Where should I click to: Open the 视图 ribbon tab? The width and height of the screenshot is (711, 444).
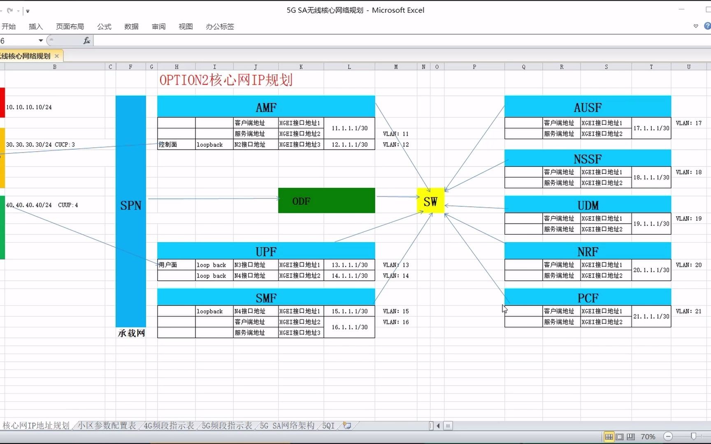(x=186, y=27)
